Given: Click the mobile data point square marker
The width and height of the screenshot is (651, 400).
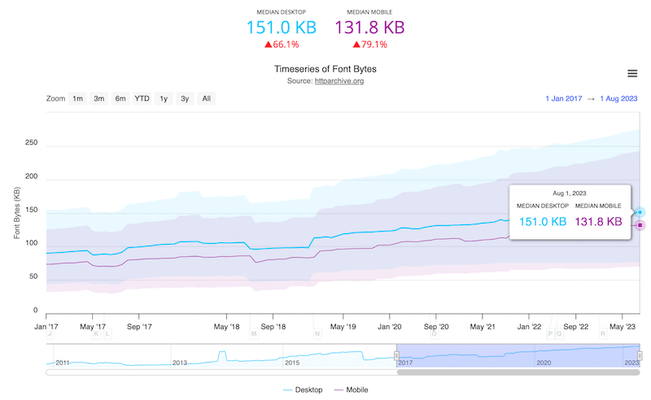Looking at the screenshot, I should pyautogui.click(x=640, y=225).
